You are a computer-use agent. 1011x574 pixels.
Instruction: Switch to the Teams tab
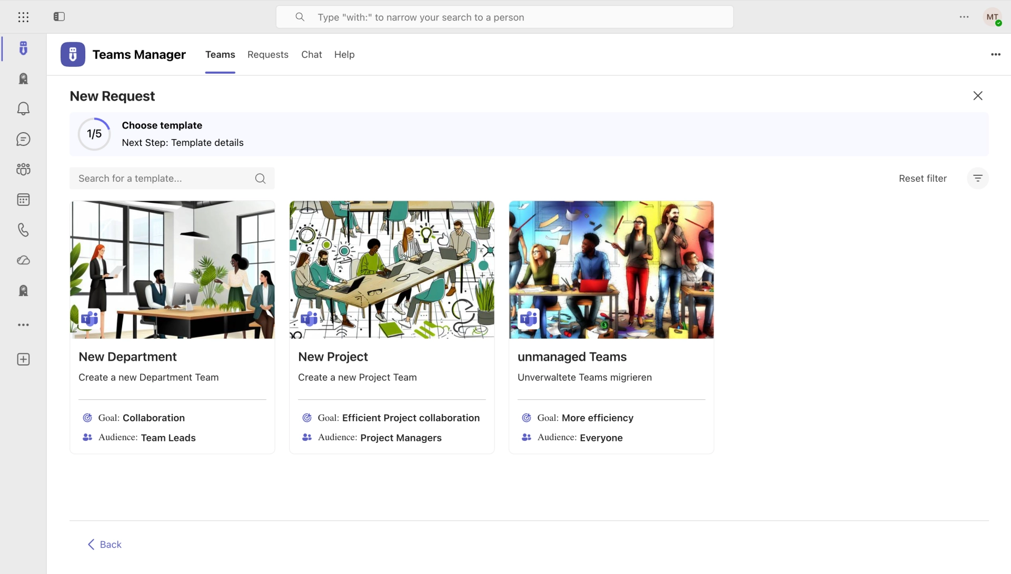[x=220, y=55]
